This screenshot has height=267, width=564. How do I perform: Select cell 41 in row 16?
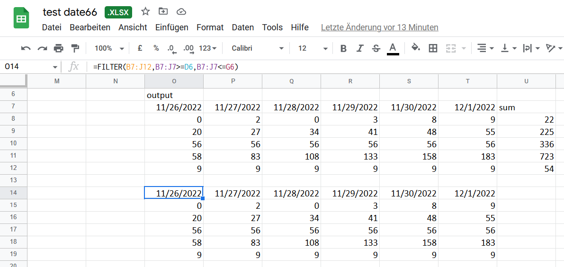tap(350, 218)
